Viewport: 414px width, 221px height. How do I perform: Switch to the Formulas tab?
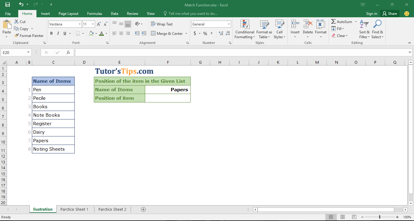point(95,14)
